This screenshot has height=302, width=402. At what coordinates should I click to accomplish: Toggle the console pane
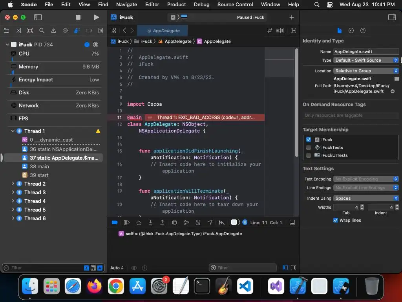pos(294,267)
